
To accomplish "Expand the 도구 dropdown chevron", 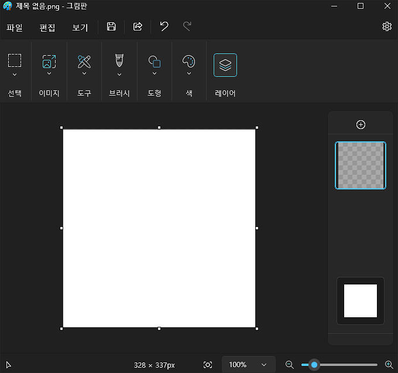I will 84,73.
